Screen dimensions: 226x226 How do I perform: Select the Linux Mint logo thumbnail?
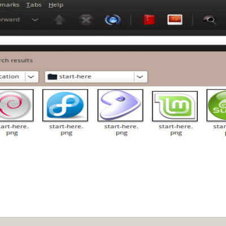tap(175, 106)
